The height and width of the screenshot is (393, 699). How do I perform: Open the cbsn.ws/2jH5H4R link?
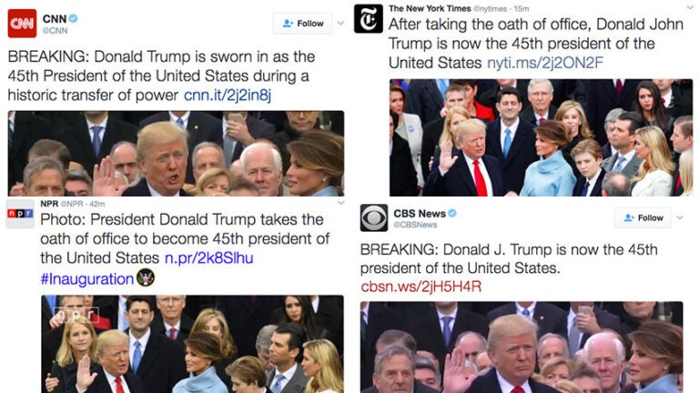pos(420,286)
